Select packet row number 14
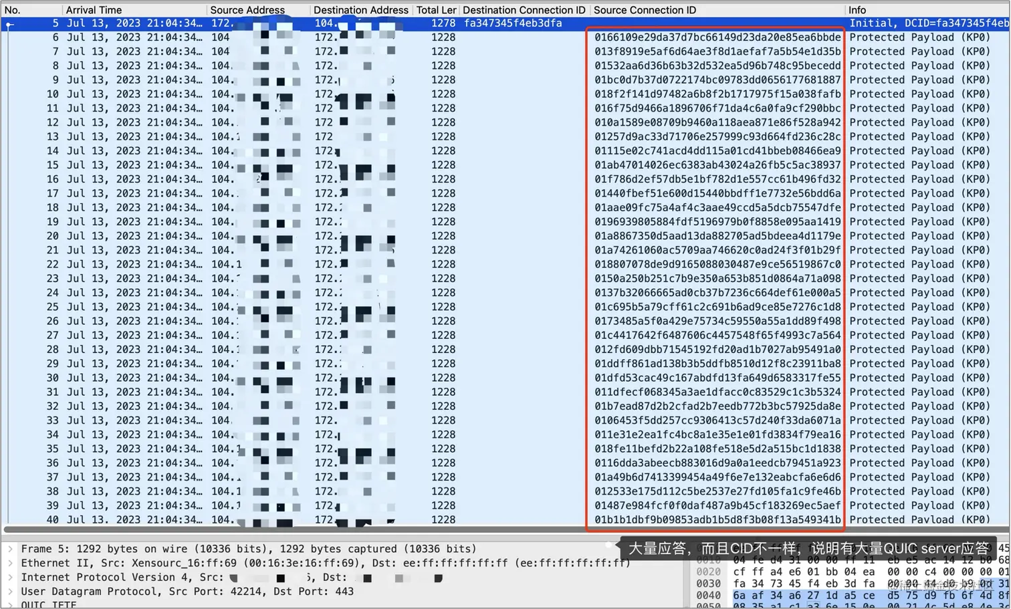The height and width of the screenshot is (609, 1011). [505, 151]
